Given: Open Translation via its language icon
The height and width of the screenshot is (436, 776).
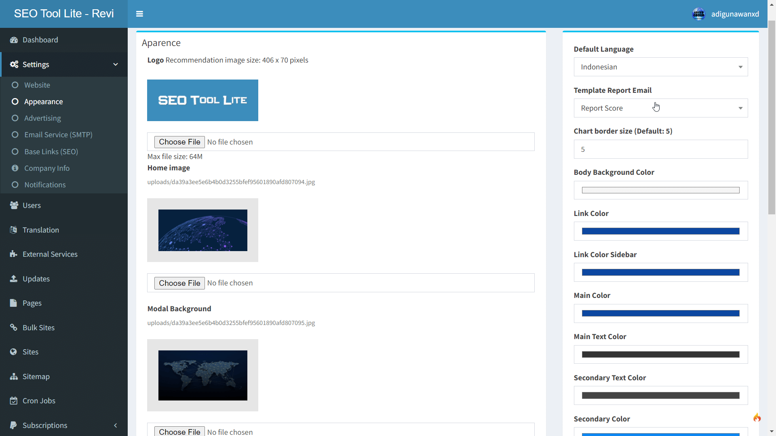Looking at the screenshot, I should (13, 230).
